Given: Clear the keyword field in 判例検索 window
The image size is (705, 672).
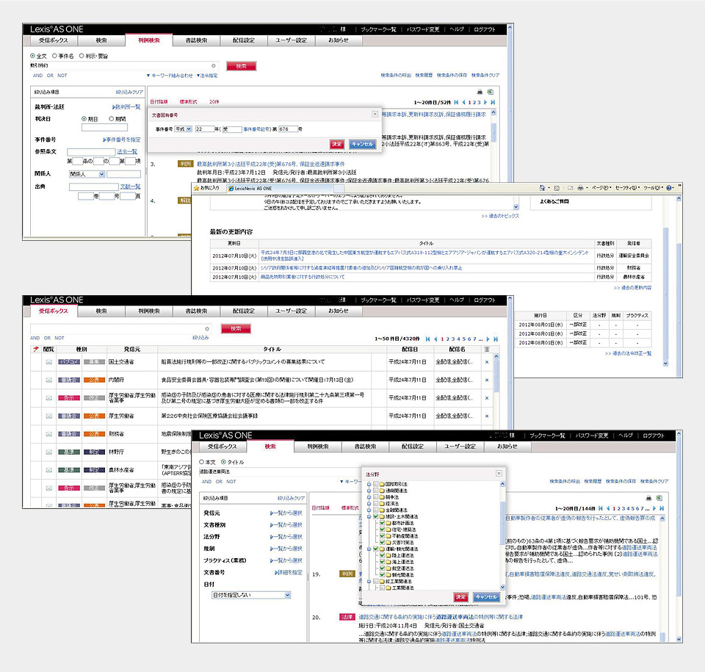Looking at the screenshot, I should coord(214,65).
